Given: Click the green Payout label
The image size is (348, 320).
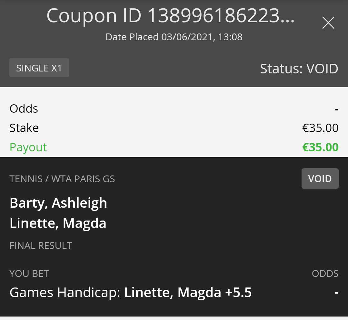Looking at the screenshot, I should [28, 147].
